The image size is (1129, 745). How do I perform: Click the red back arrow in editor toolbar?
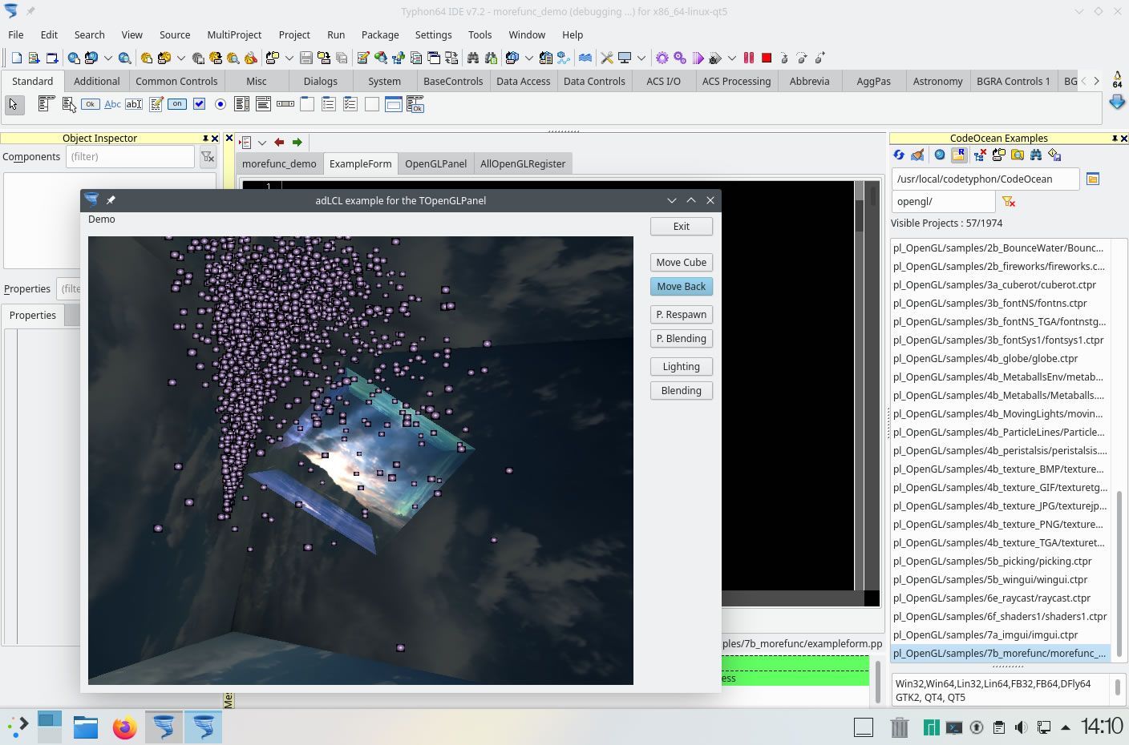279,143
